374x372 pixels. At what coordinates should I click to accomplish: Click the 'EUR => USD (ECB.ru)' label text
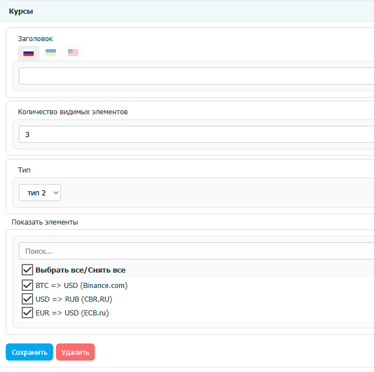pos(72,313)
